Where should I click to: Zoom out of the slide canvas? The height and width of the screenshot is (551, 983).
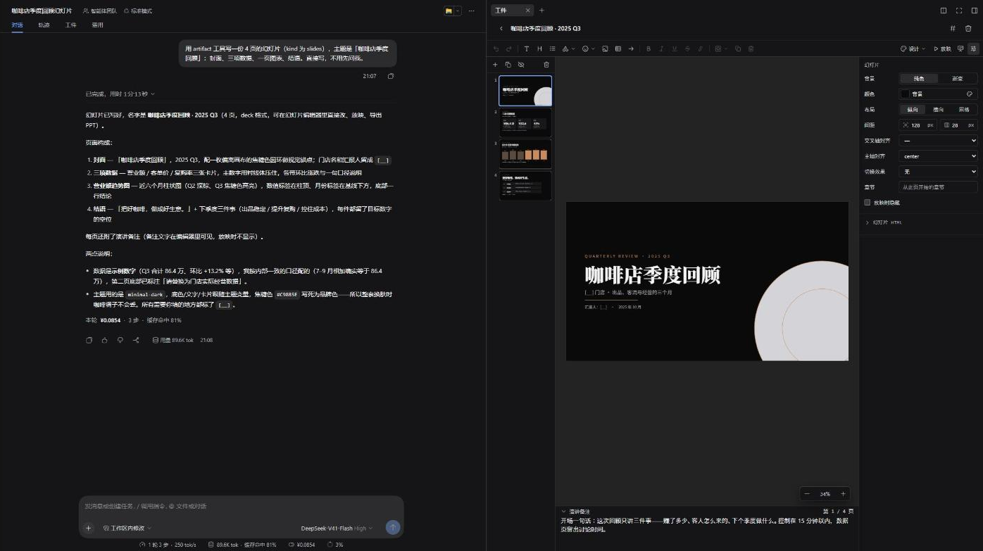pos(807,494)
